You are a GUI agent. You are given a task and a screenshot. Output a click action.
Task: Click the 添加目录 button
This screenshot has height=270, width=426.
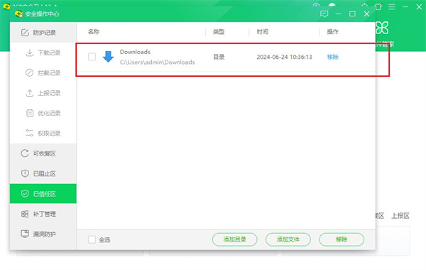point(235,239)
